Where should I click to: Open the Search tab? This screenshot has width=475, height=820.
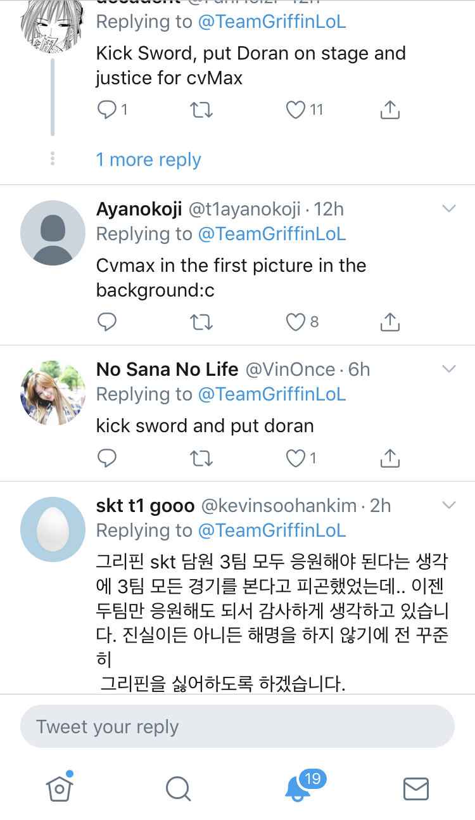point(178,788)
